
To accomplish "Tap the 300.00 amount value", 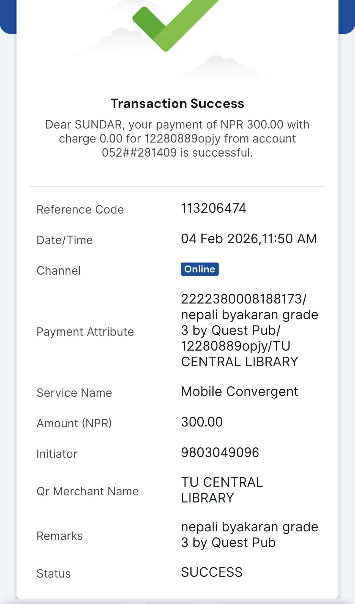I will tap(202, 422).
